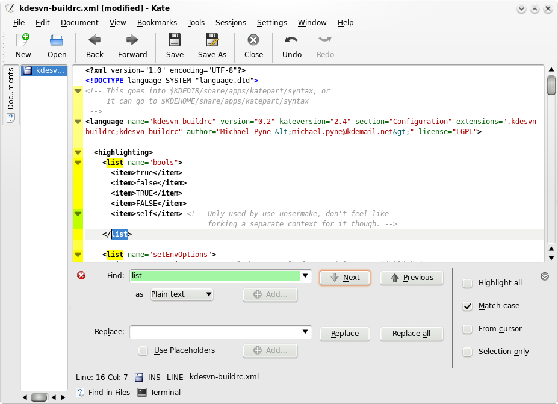Switch search bar mode with the round arrow icon
The image size is (558, 404).
point(545,276)
